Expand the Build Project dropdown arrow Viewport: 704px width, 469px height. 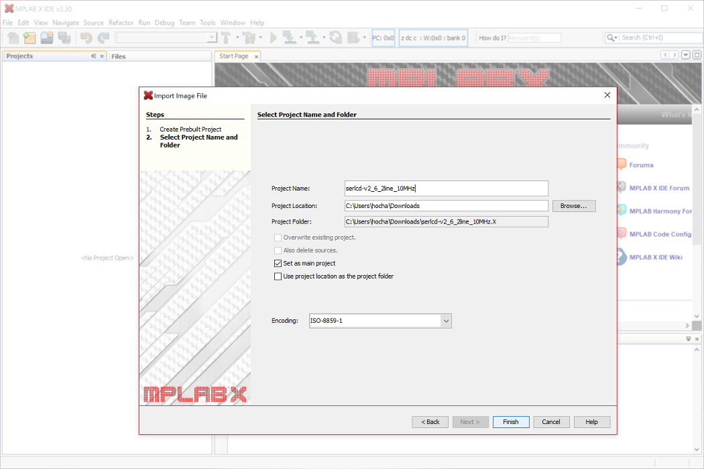tap(237, 38)
